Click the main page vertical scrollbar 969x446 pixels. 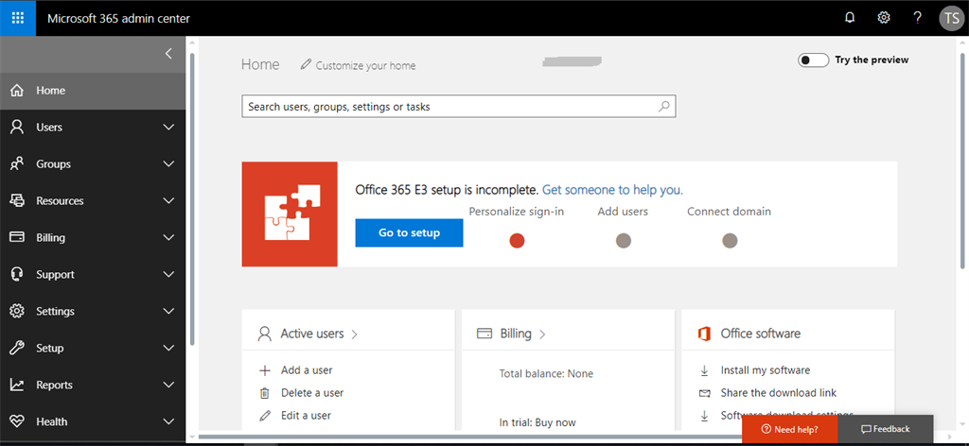tap(962, 161)
